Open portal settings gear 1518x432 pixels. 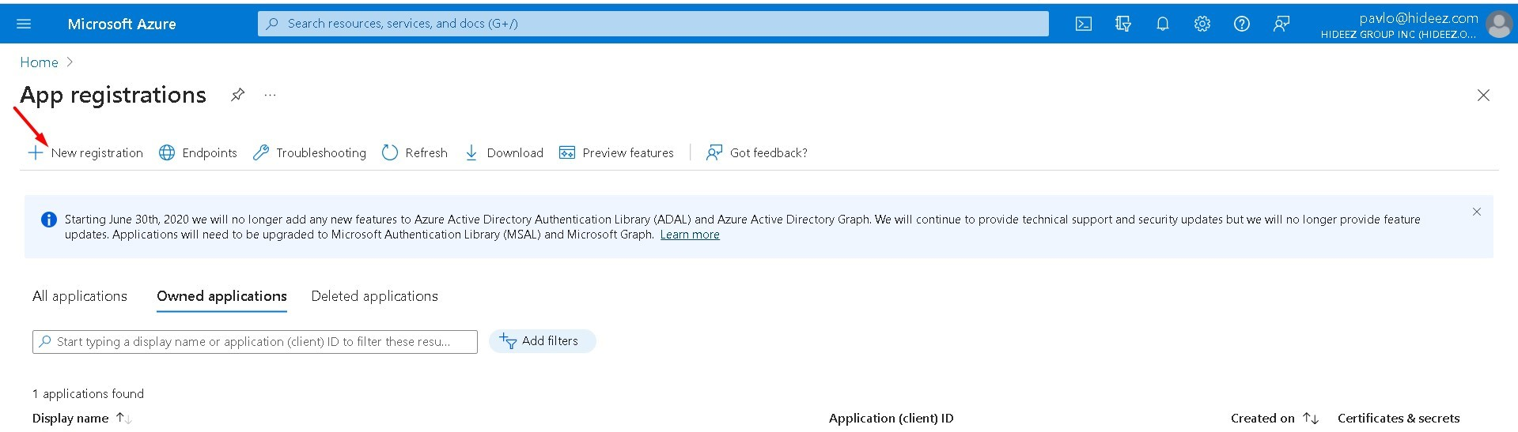(1202, 24)
